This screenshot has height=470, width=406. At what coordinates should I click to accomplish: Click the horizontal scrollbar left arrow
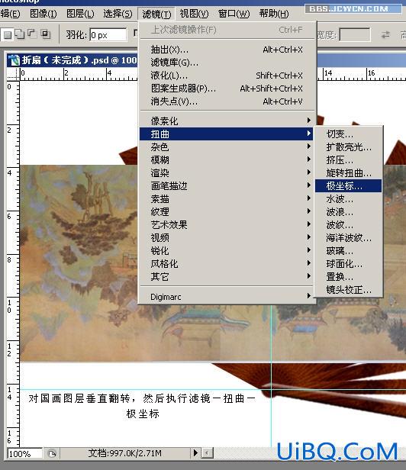pyautogui.click(x=208, y=453)
